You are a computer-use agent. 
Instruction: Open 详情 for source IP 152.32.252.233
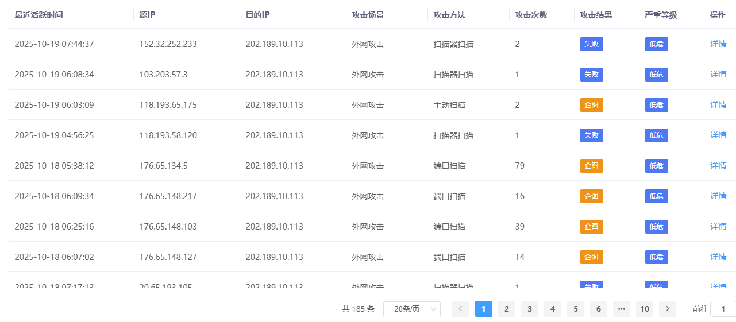tap(718, 44)
